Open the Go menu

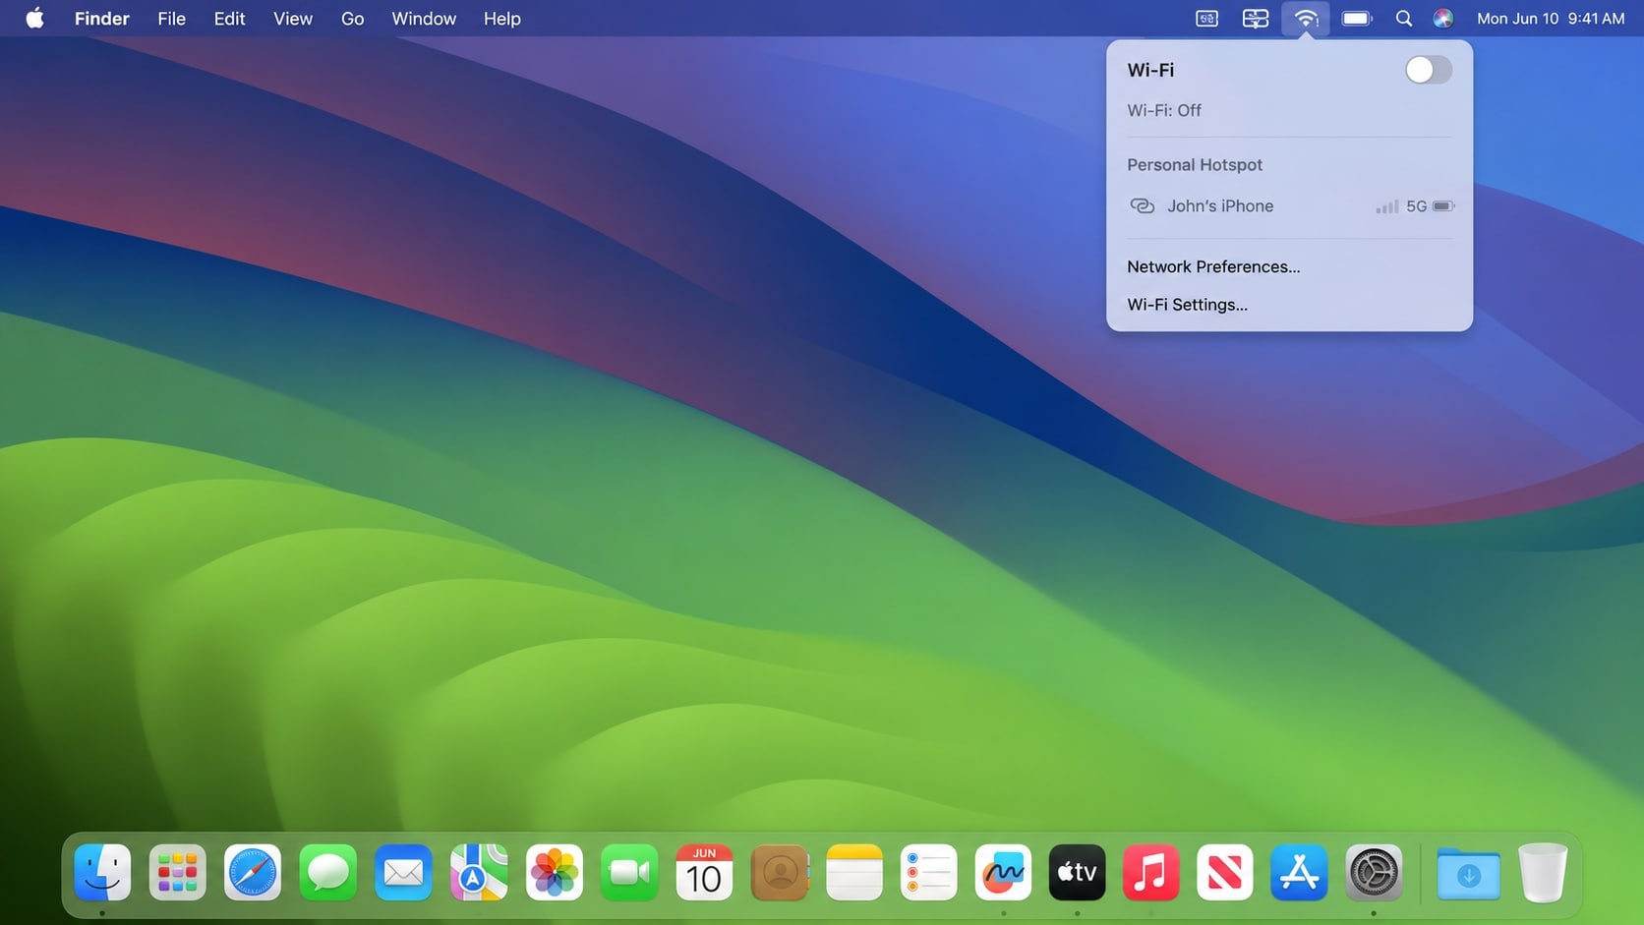[352, 19]
